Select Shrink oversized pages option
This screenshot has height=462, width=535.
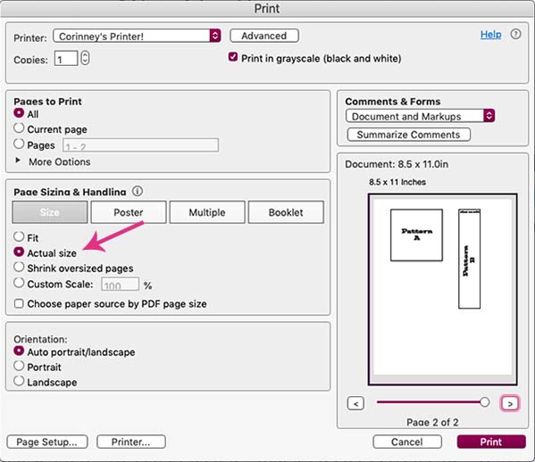[19, 267]
